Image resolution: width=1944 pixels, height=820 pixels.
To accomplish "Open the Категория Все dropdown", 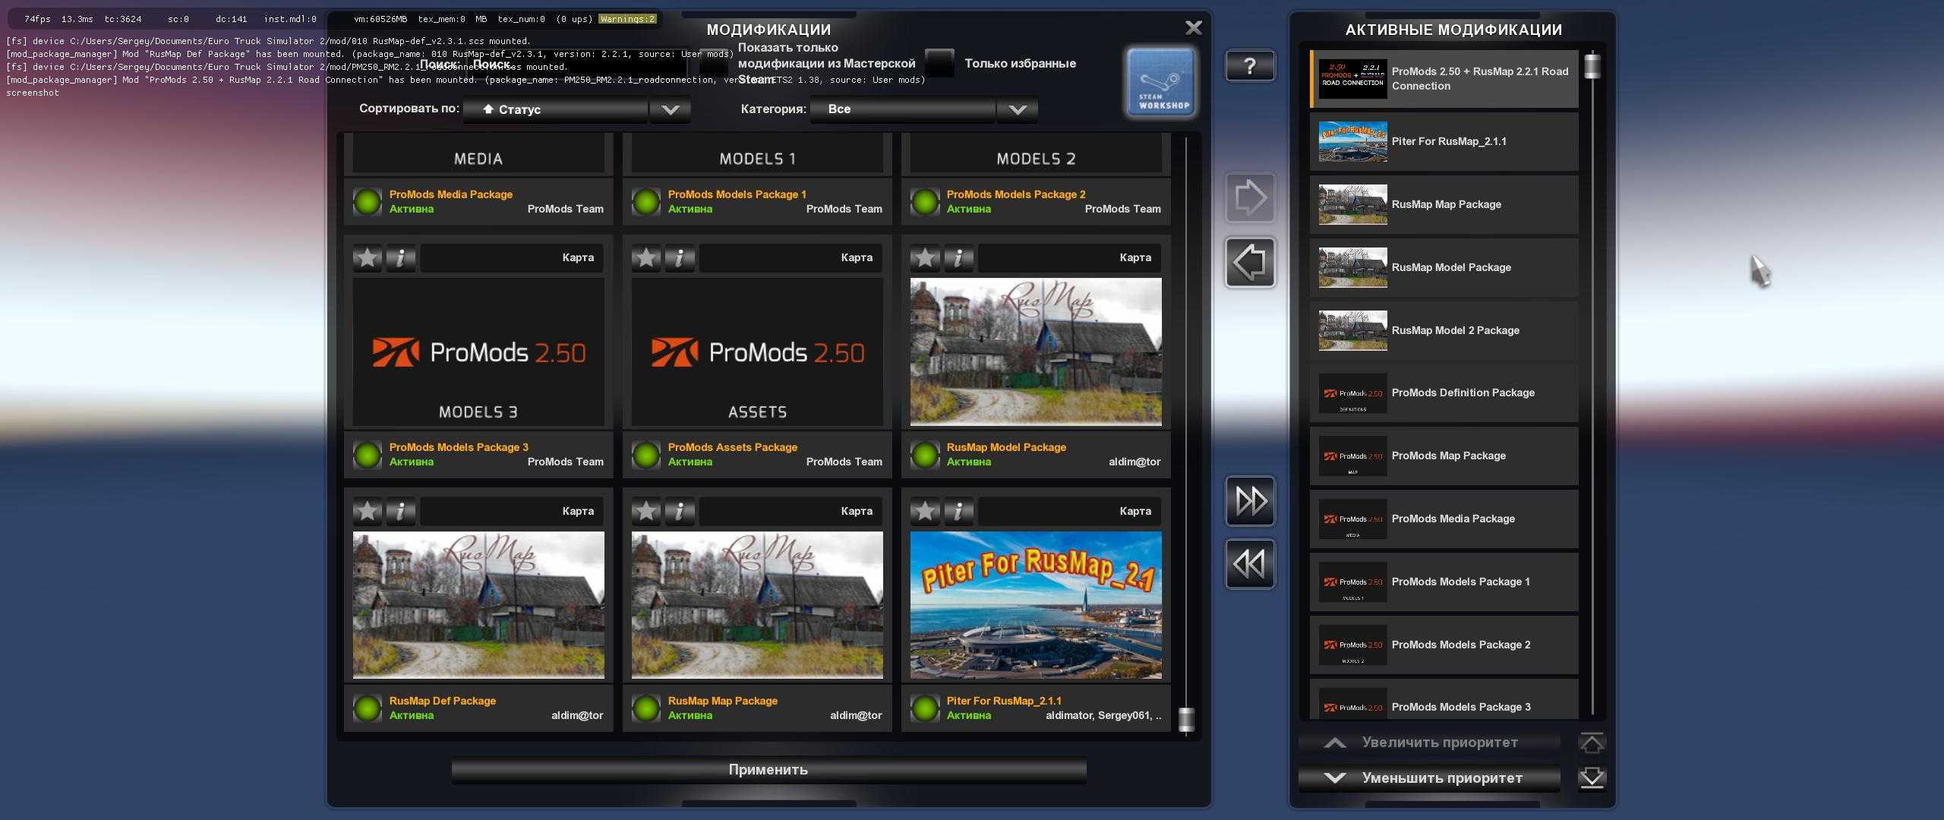I will (903, 109).
